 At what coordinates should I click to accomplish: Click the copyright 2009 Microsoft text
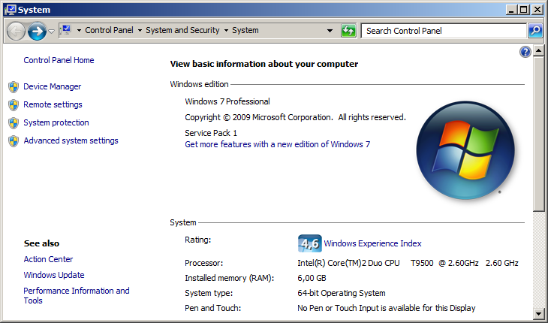[295, 117]
